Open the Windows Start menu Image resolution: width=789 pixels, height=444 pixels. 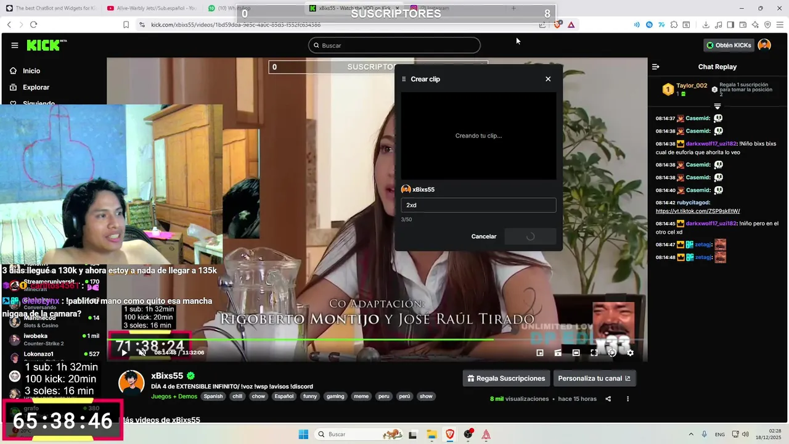(x=303, y=434)
